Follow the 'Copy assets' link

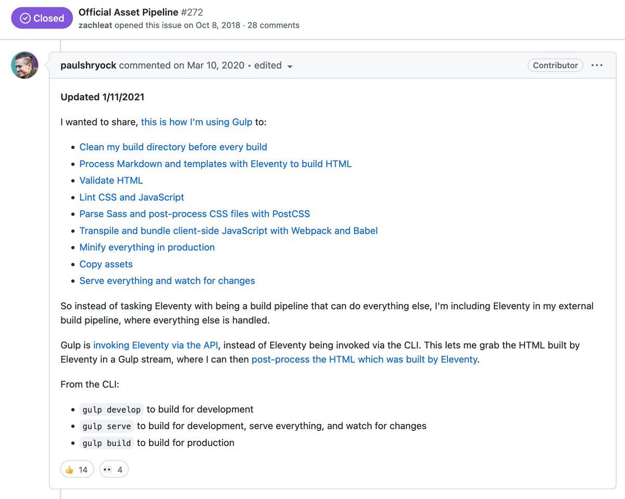[x=106, y=264]
